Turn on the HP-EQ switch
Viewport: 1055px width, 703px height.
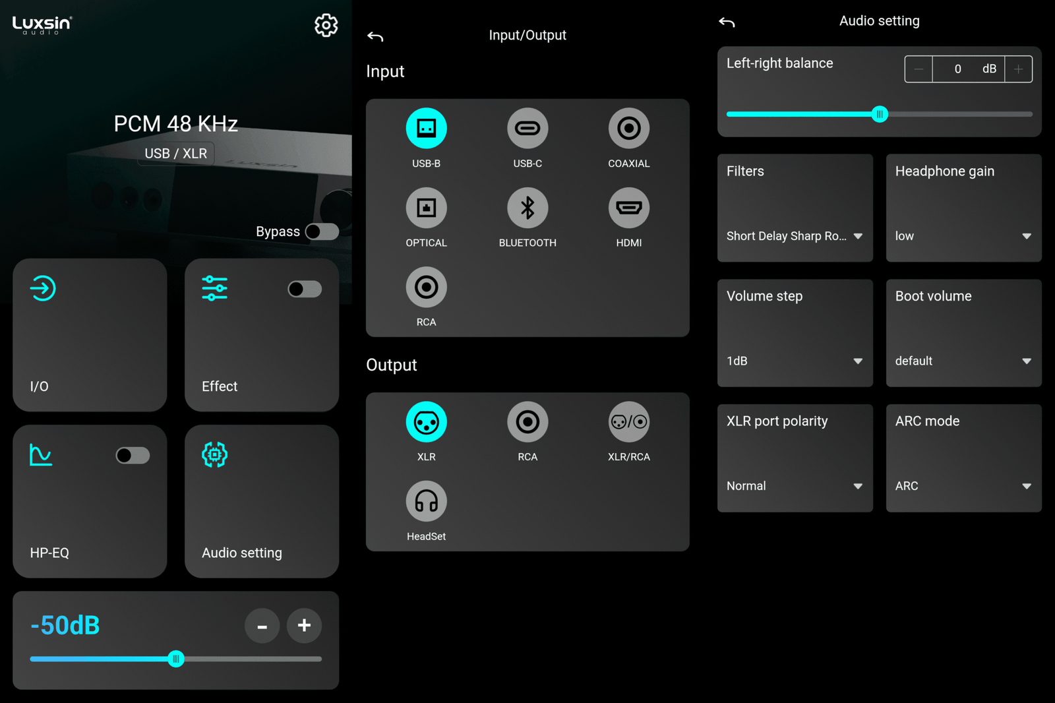(x=133, y=456)
